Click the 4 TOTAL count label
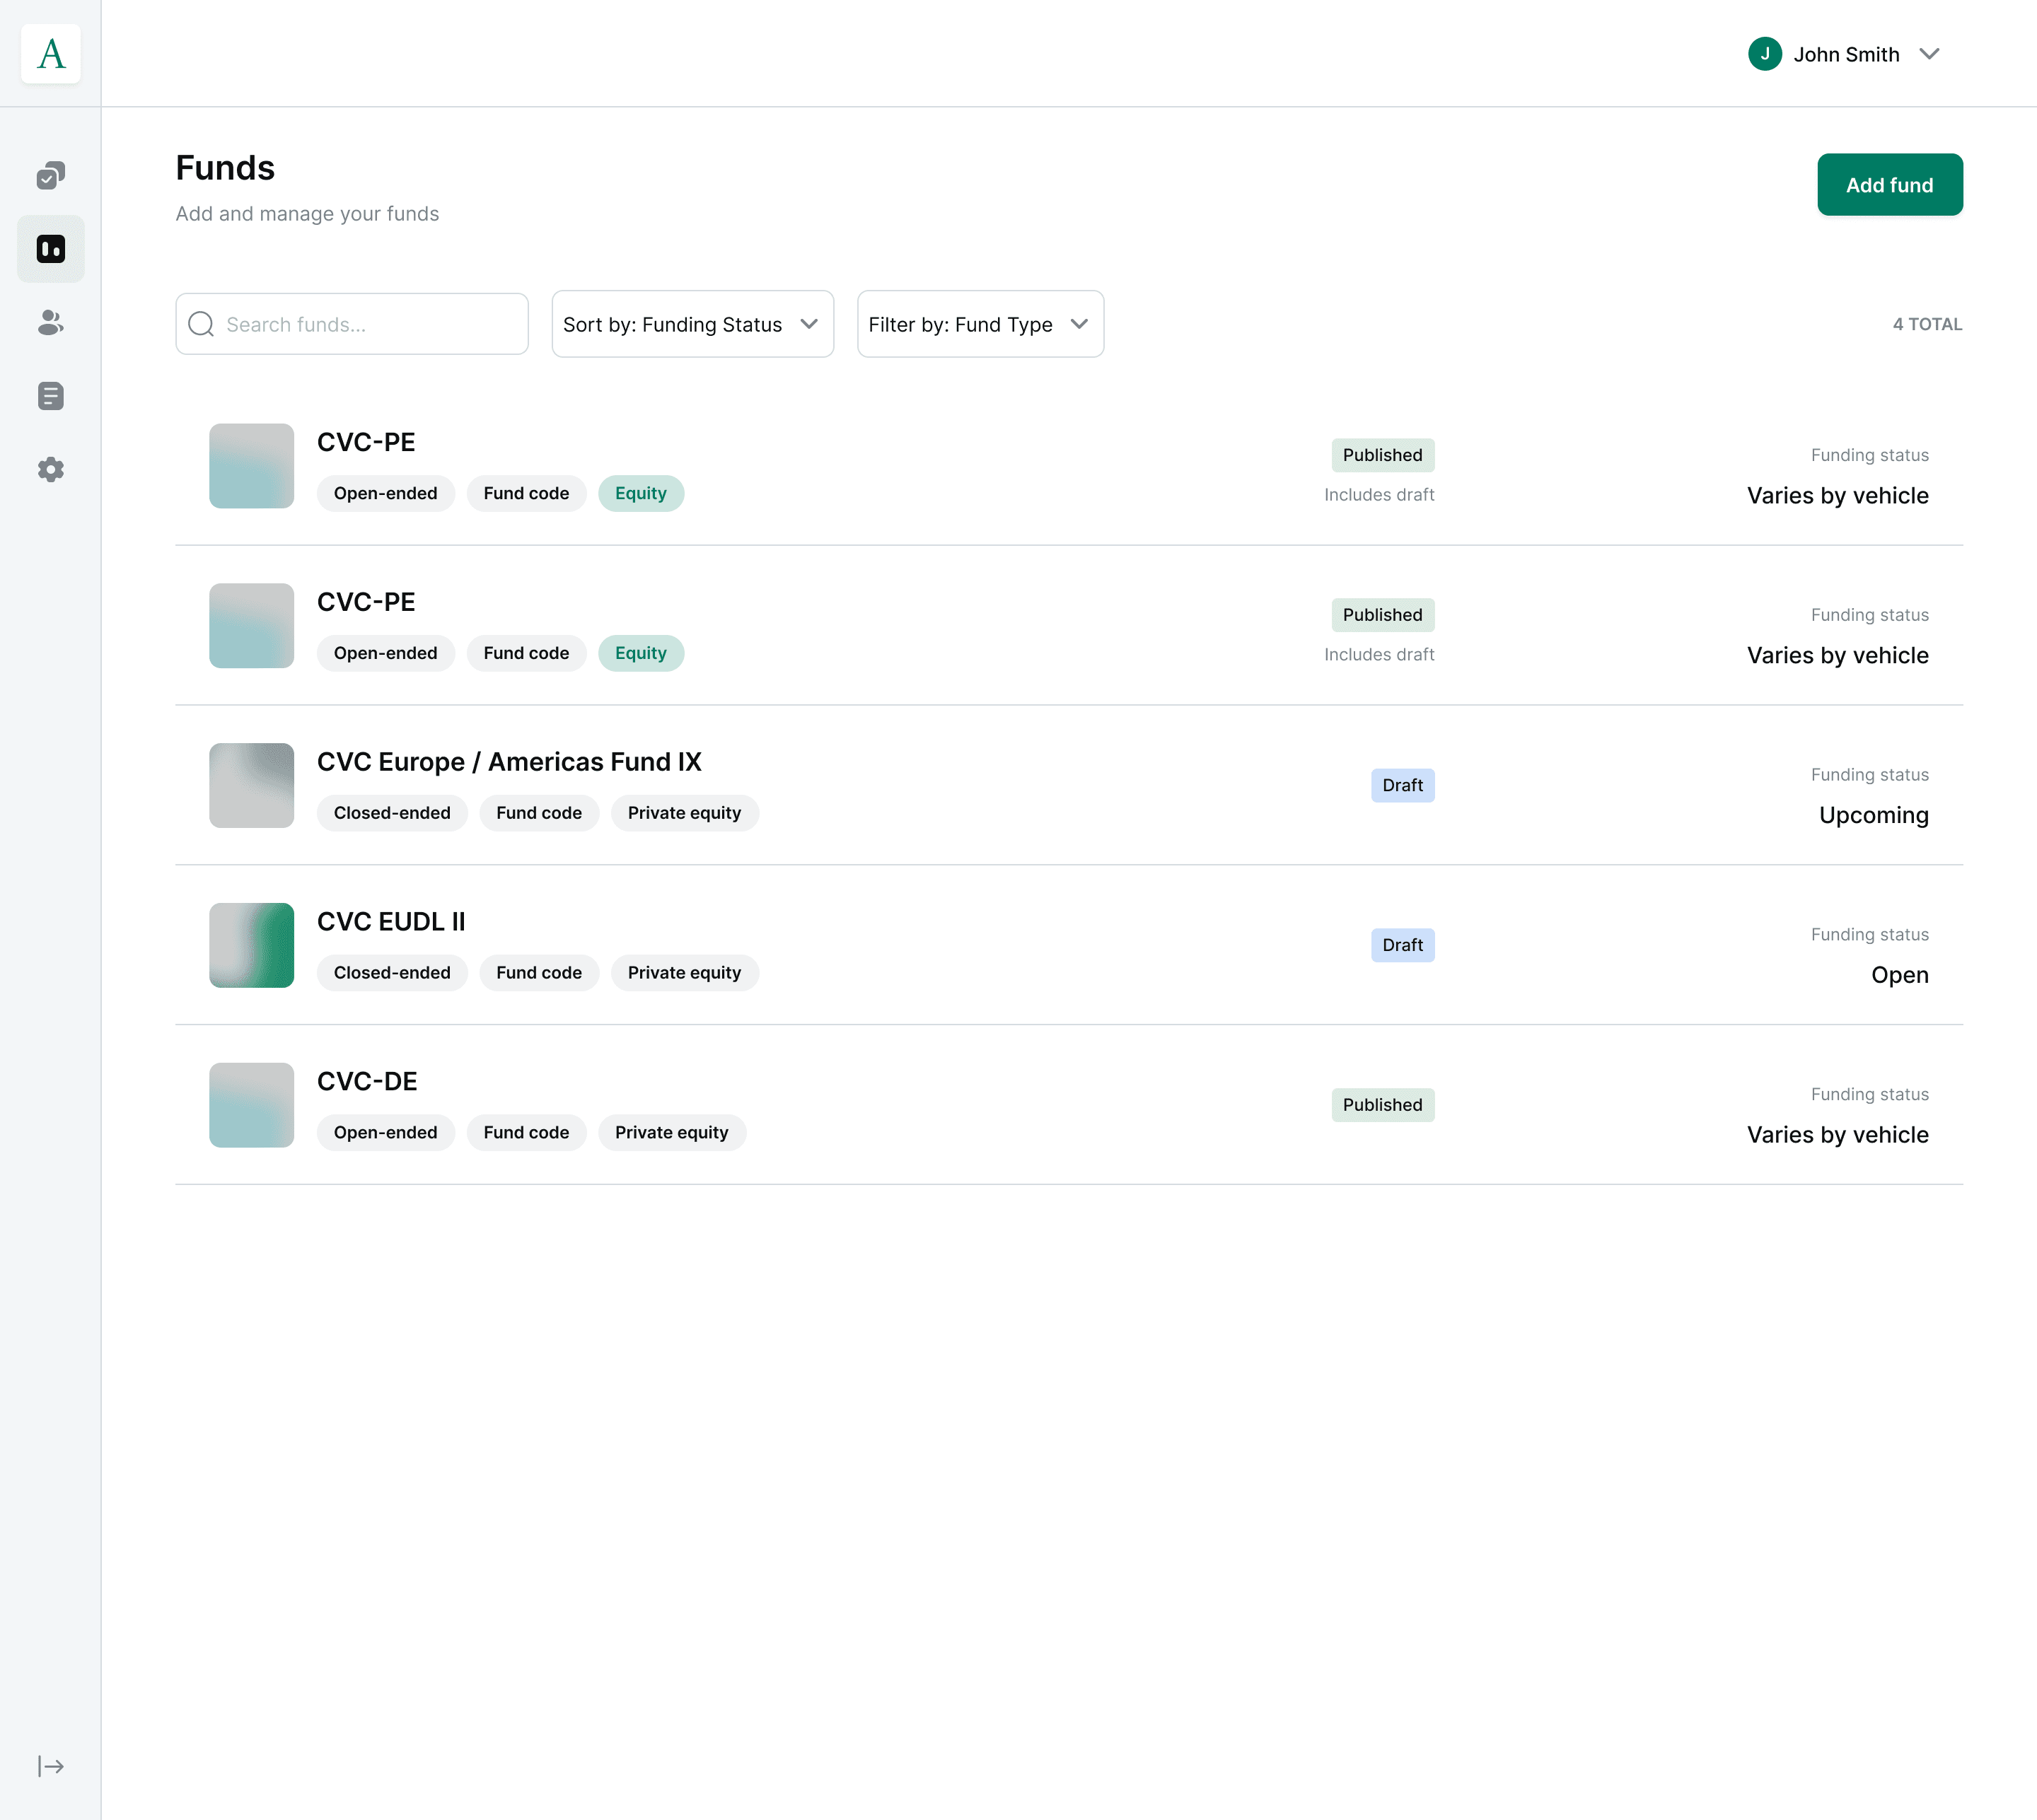The image size is (2037, 1820). (x=1927, y=324)
